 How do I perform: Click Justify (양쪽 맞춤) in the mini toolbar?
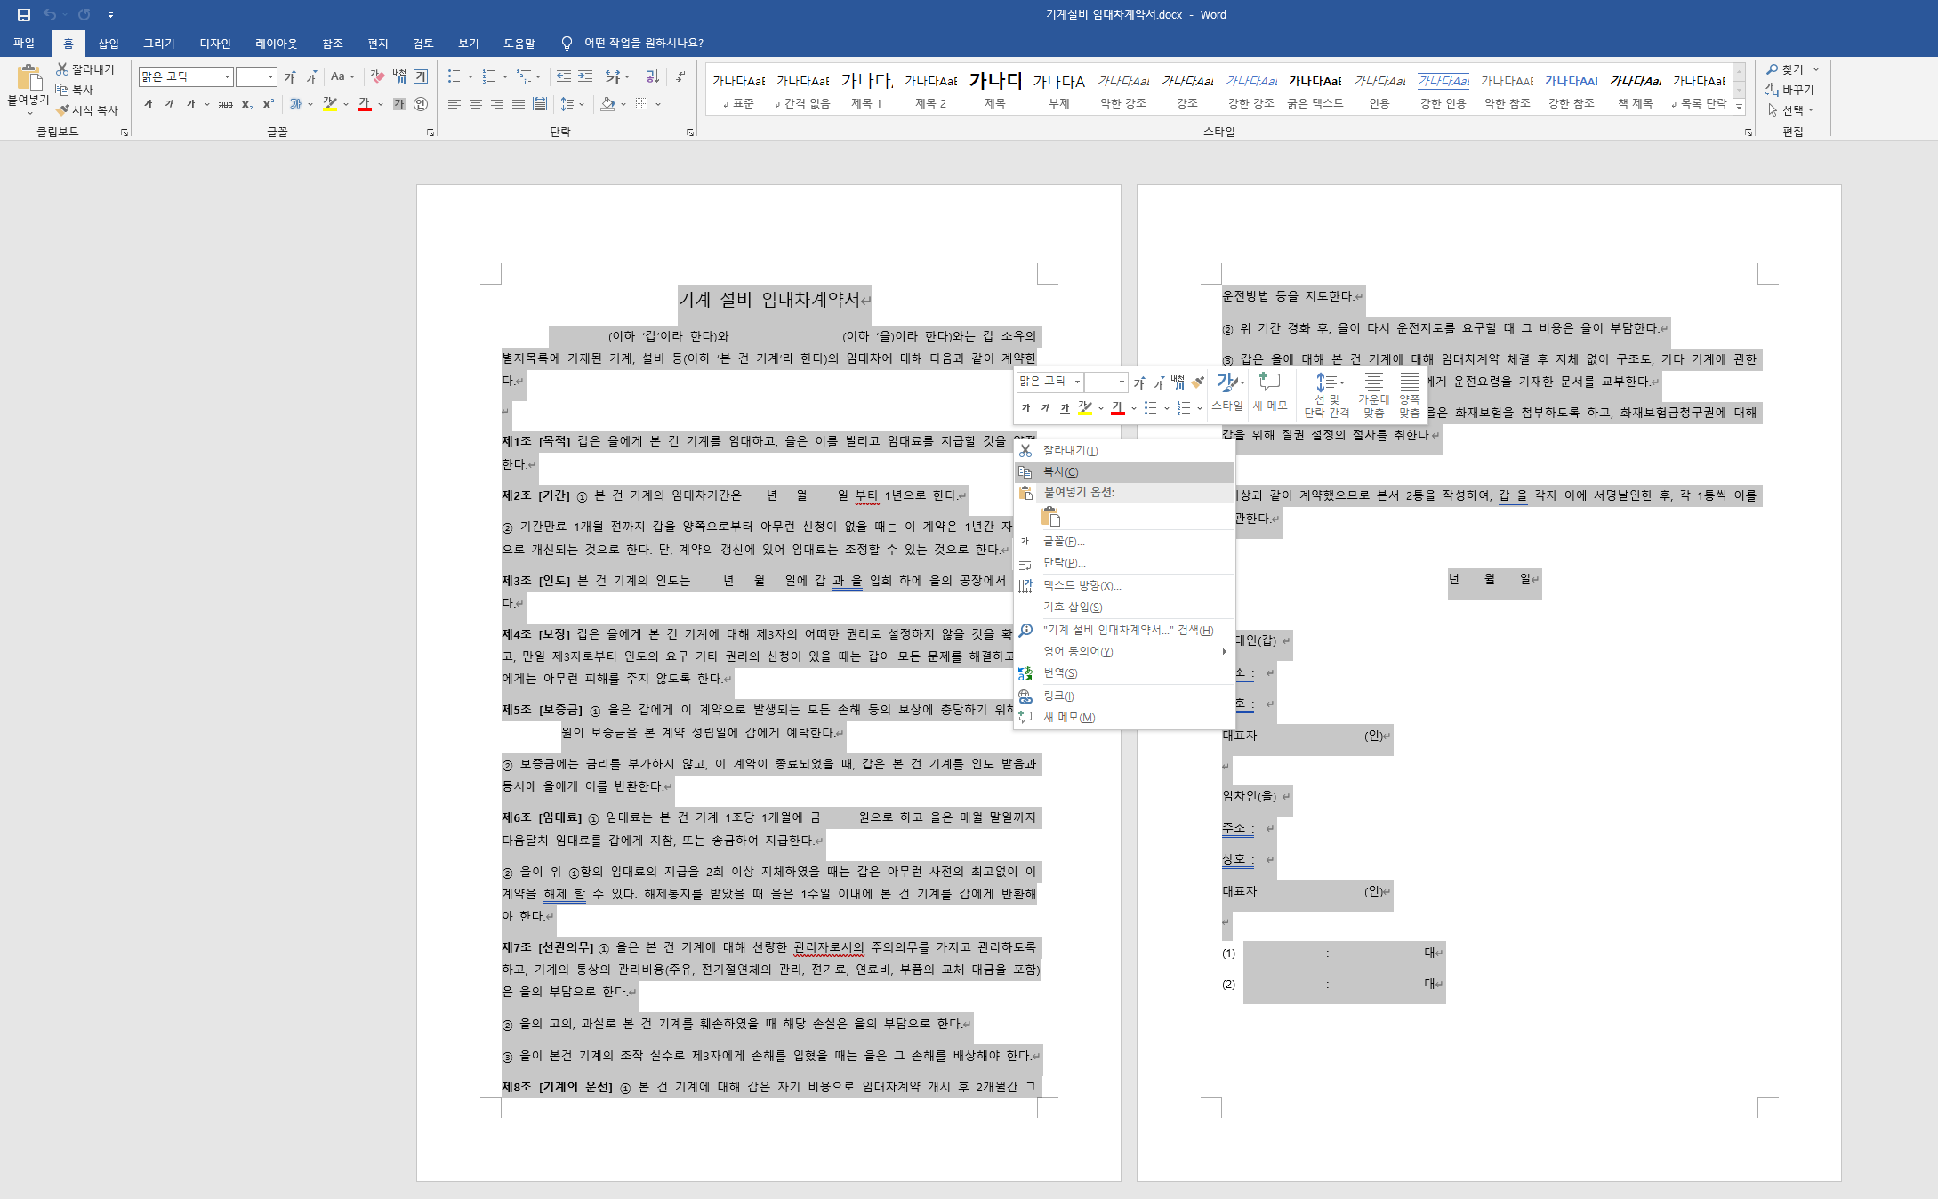coord(1410,395)
